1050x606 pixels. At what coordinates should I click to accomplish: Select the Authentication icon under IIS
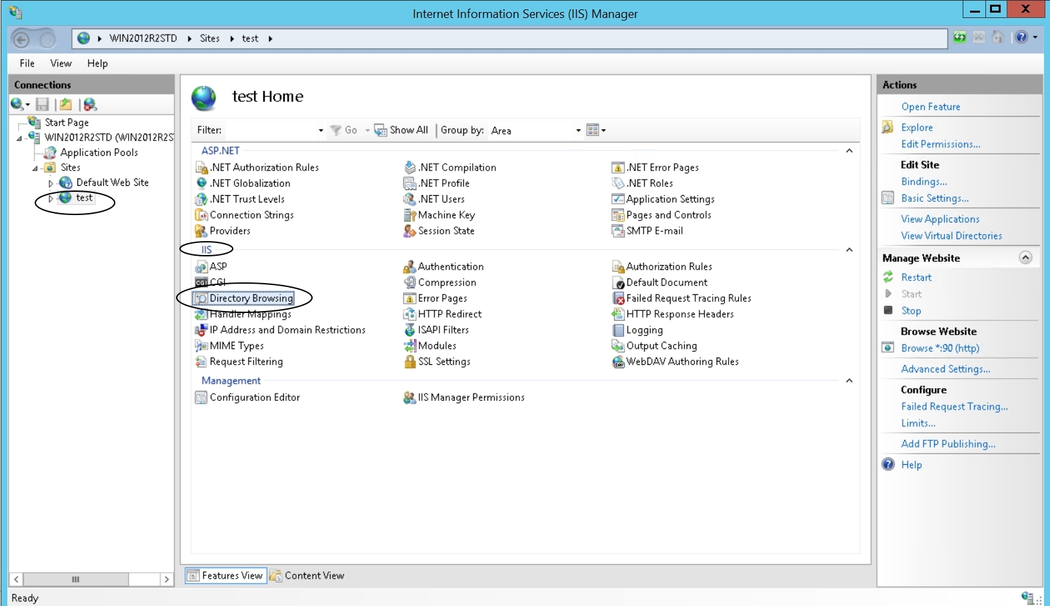point(410,267)
